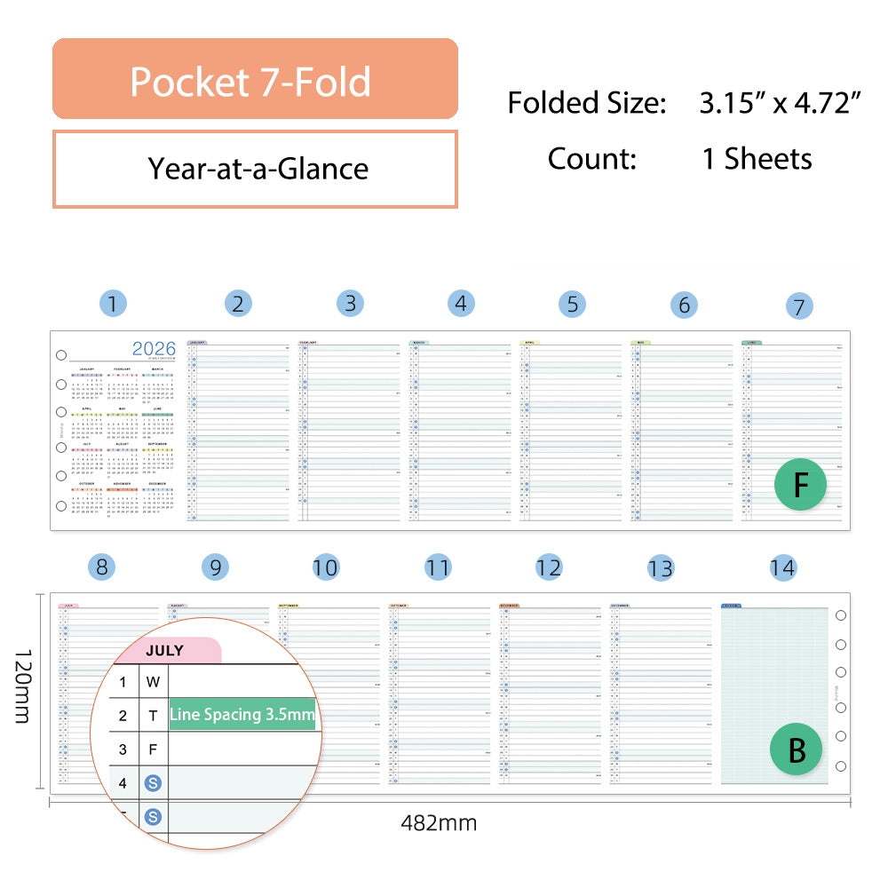Viewport: 888px width, 888px height.
Task: Select the blue circle numbered 14
Action: pos(782,568)
